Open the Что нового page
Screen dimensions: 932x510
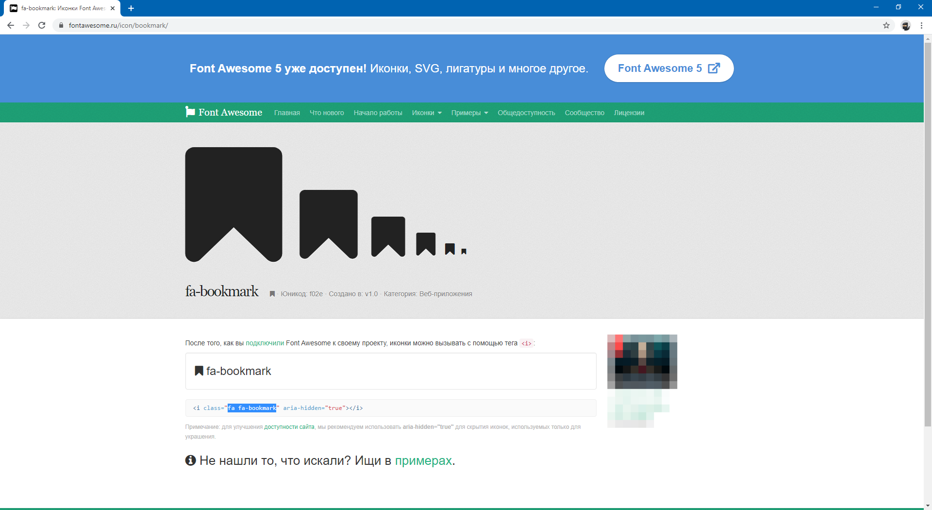pos(327,113)
